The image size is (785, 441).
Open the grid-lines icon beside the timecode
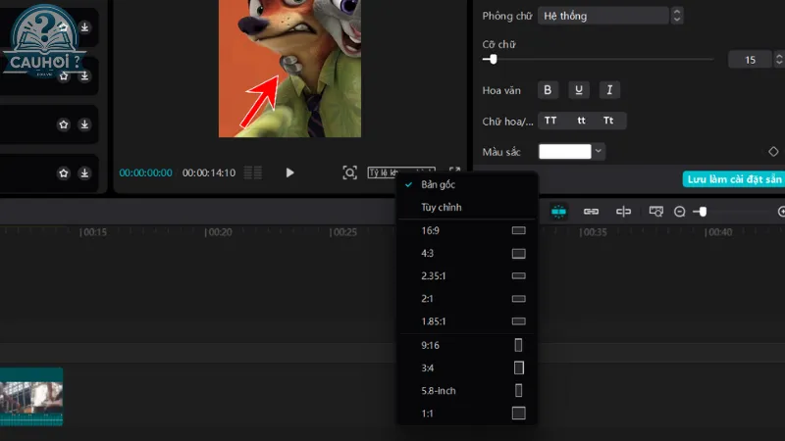click(x=253, y=172)
